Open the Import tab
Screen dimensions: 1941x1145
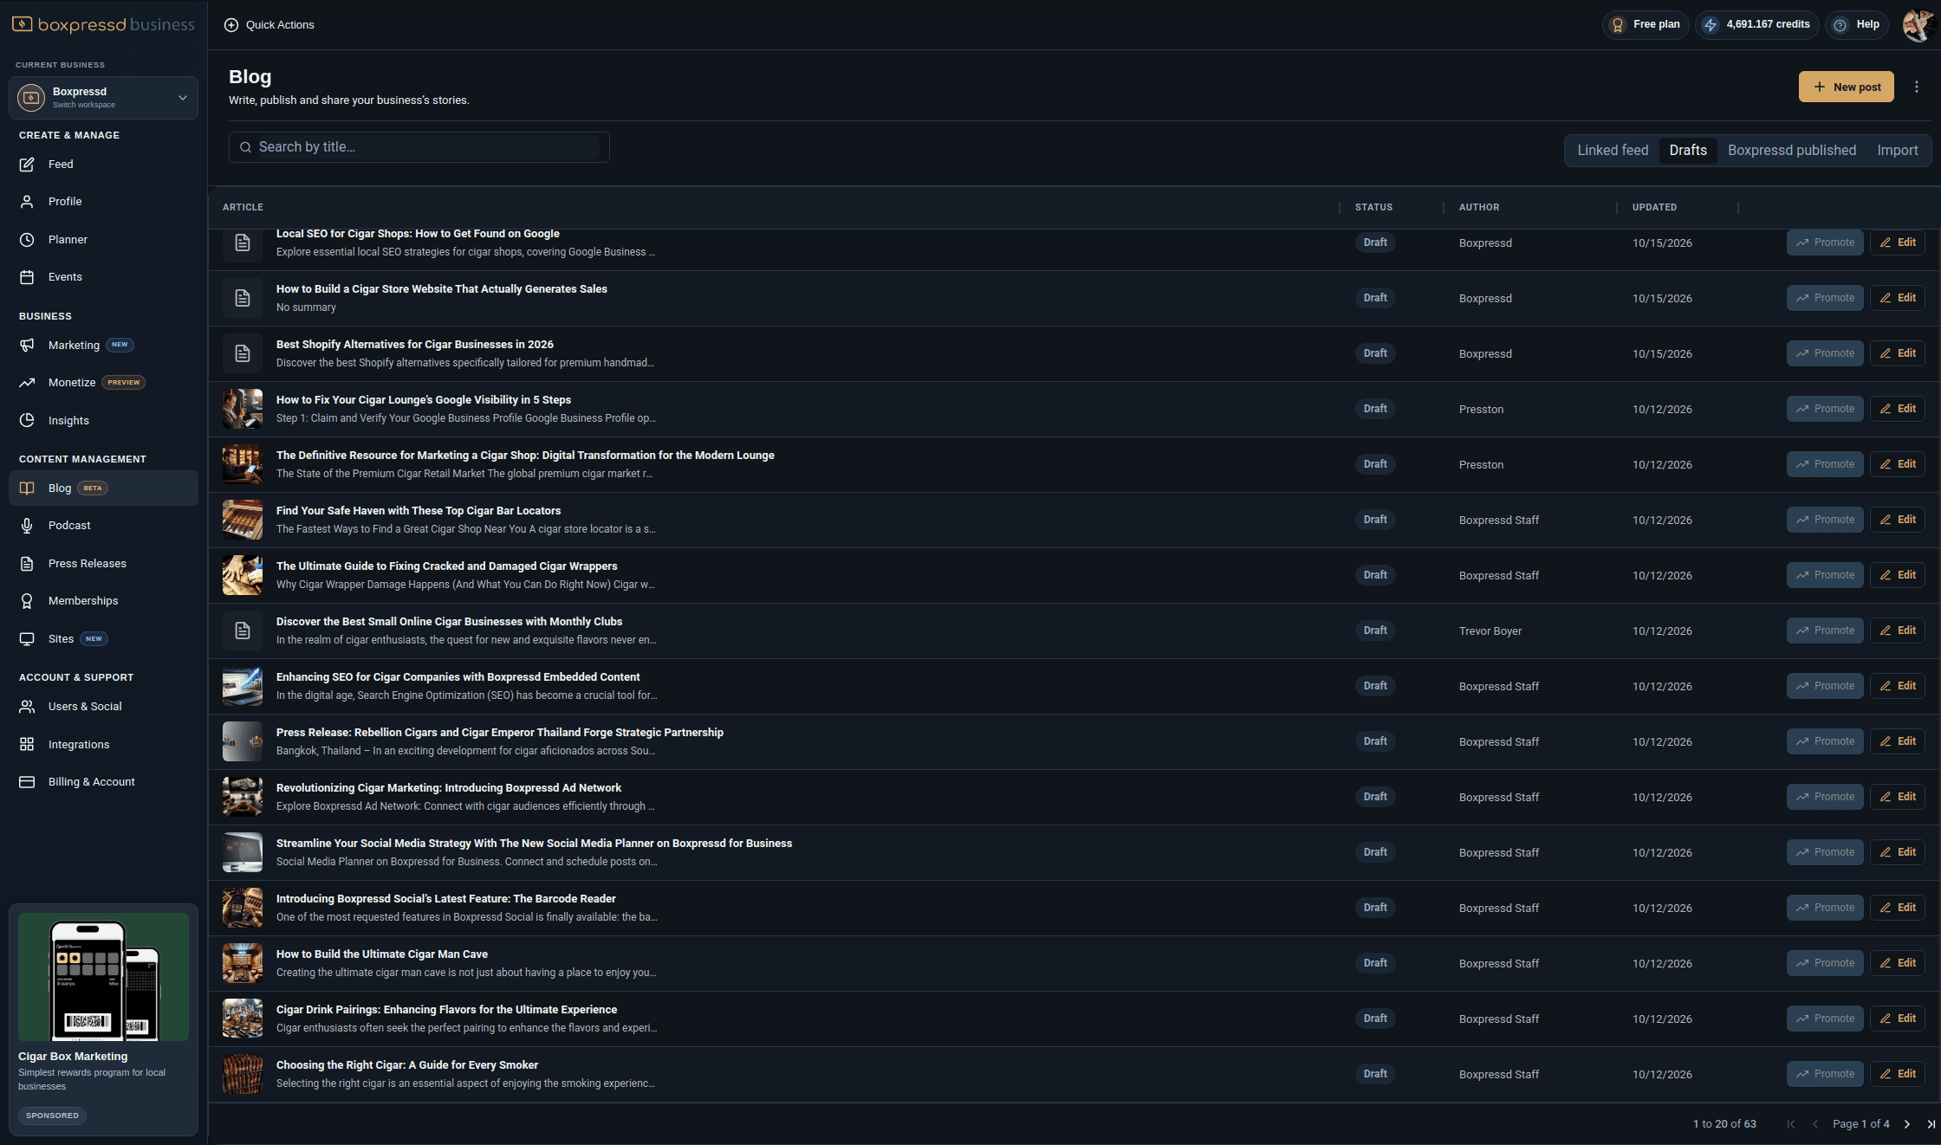(1898, 151)
